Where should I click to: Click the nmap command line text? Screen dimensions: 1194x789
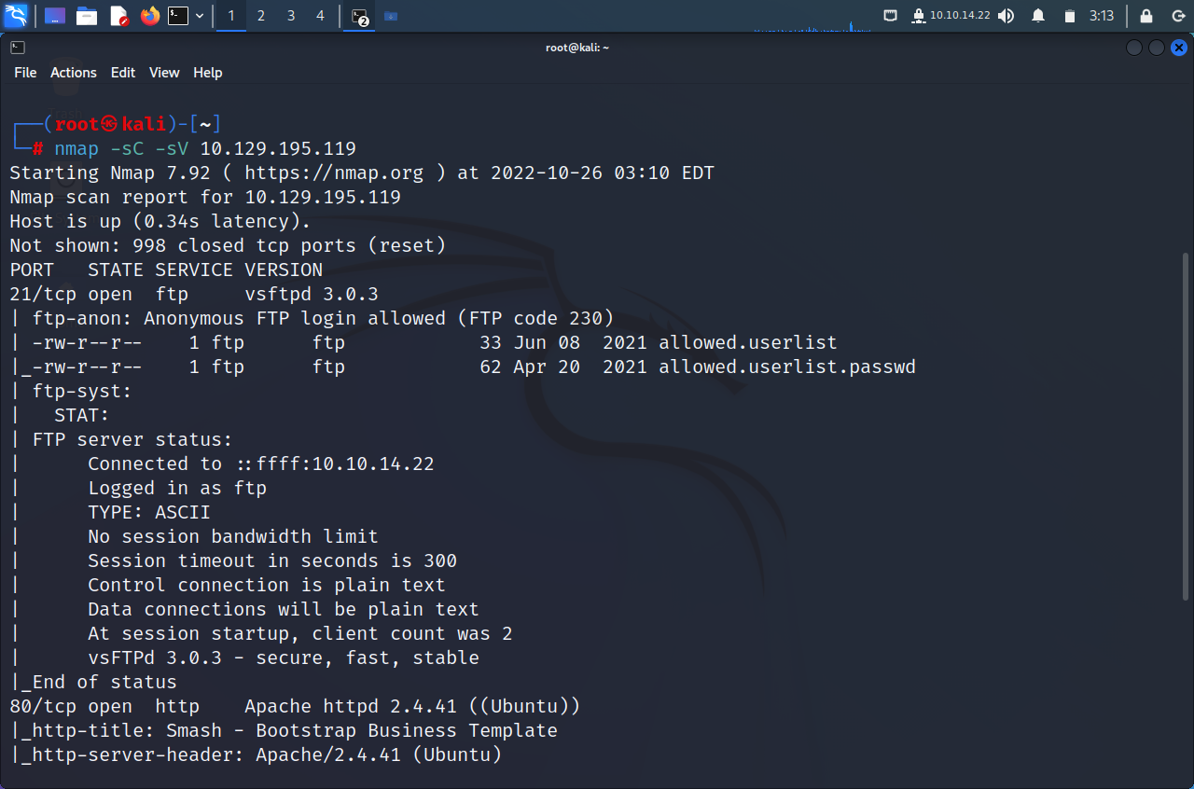pyautogui.click(x=205, y=148)
